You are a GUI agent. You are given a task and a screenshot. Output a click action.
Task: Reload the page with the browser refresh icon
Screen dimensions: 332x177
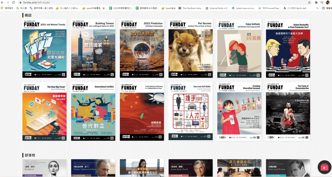(x=13, y=2)
